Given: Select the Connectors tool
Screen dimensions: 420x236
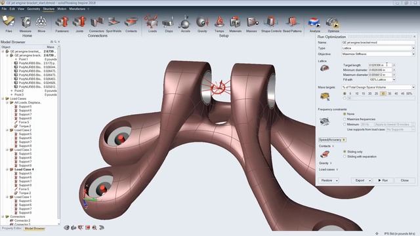Looking at the screenshot, I should pyautogui.click(x=96, y=22).
